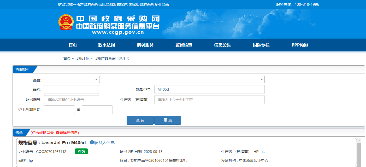Click into the 品牌 brand input field

pos(71,89)
